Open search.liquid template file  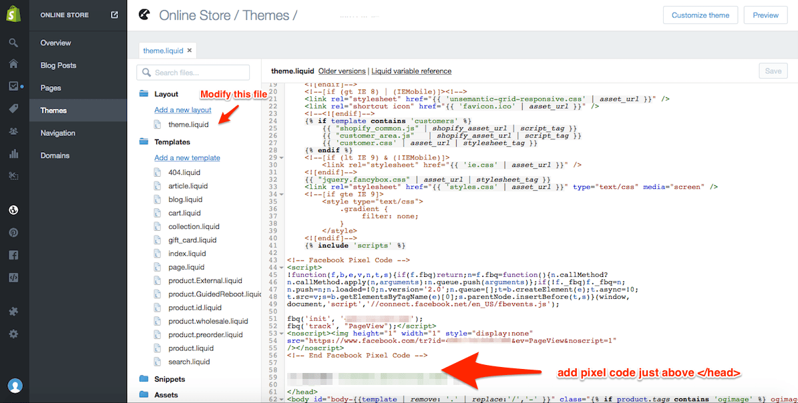click(x=189, y=362)
